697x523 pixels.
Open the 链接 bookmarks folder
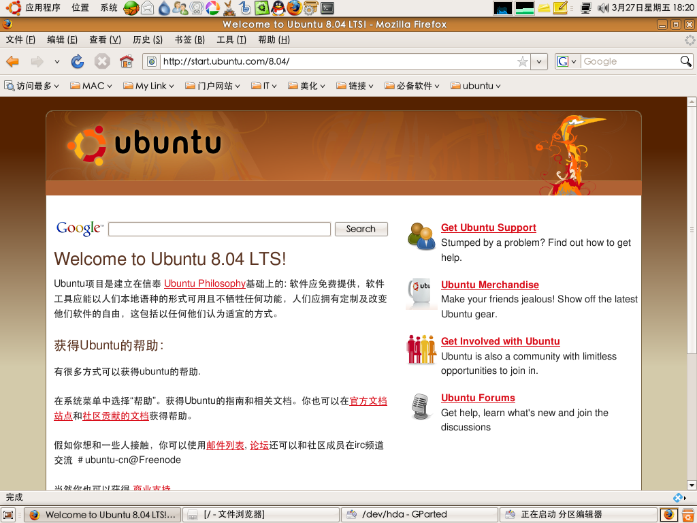[x=355, y=86]
